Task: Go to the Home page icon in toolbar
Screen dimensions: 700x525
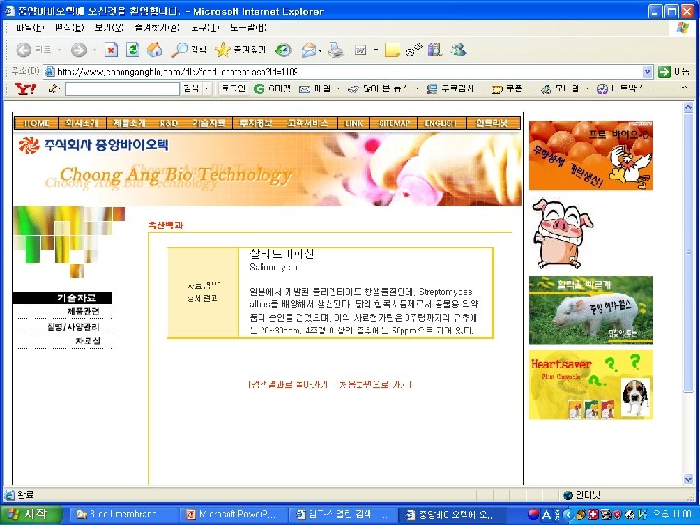Action: point(155,50)
